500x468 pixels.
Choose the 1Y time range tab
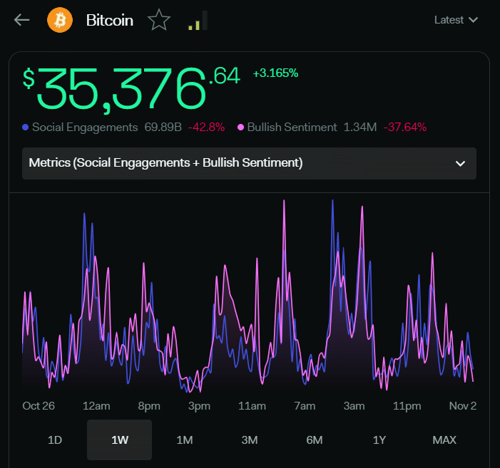pyautogui.click(x=379, y=440)
